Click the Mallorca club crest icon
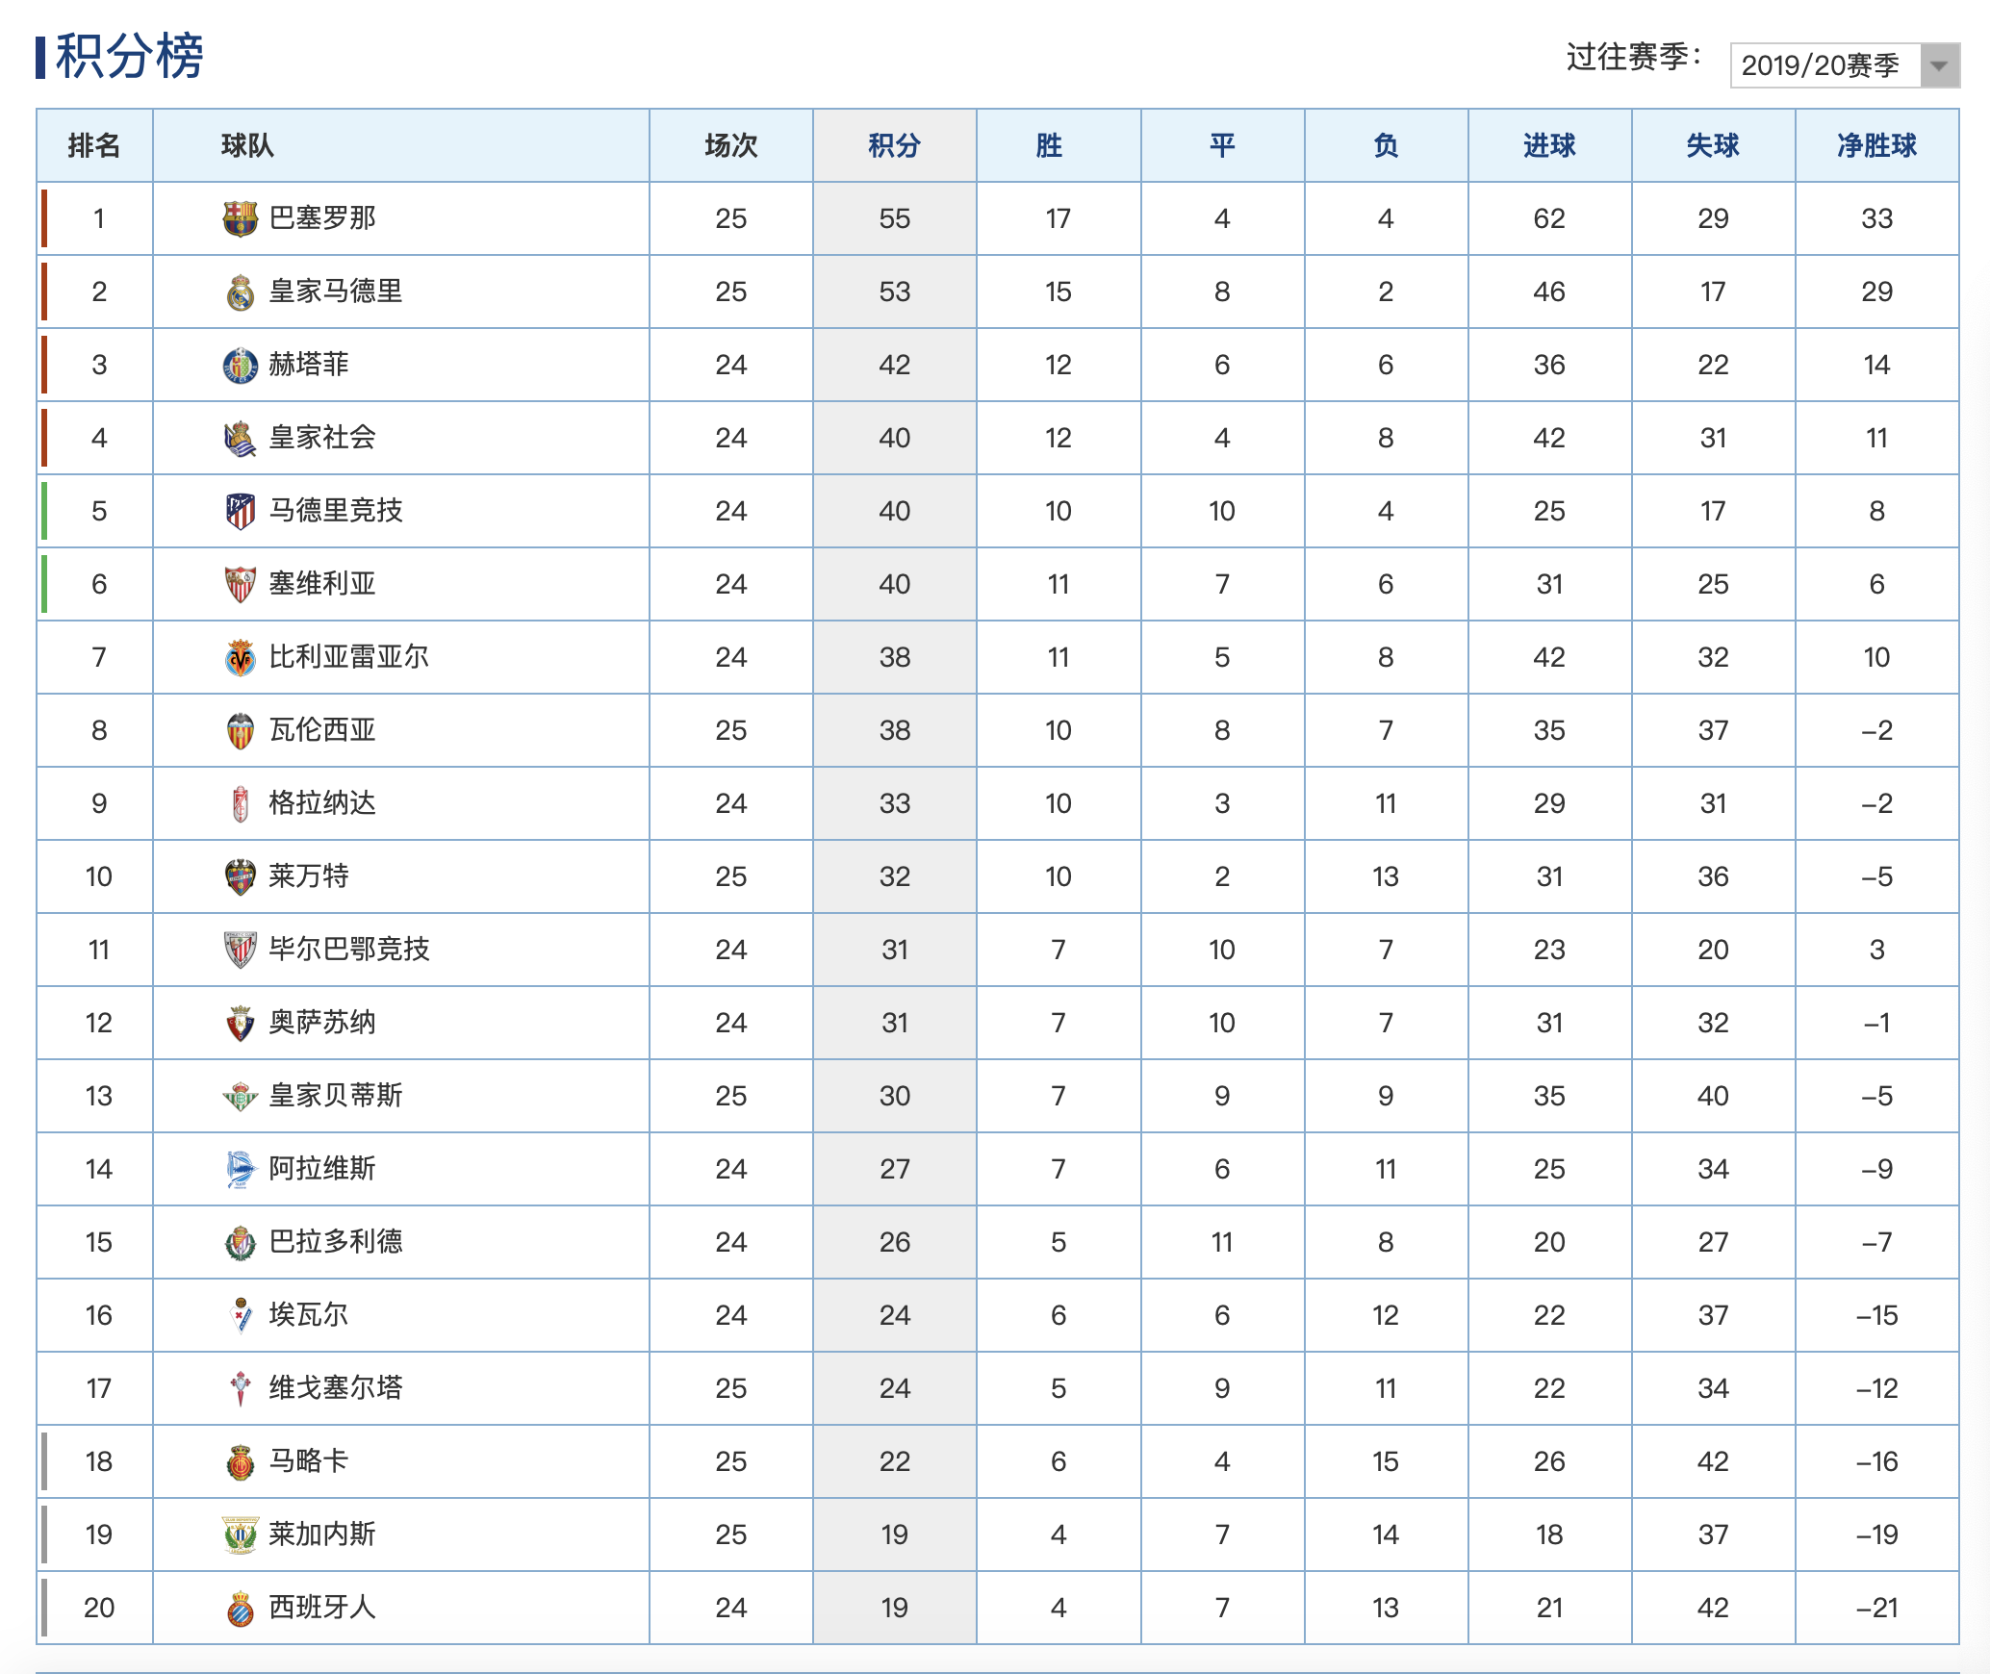This screenshot has width=1990, height=1674. (240, 1461)
